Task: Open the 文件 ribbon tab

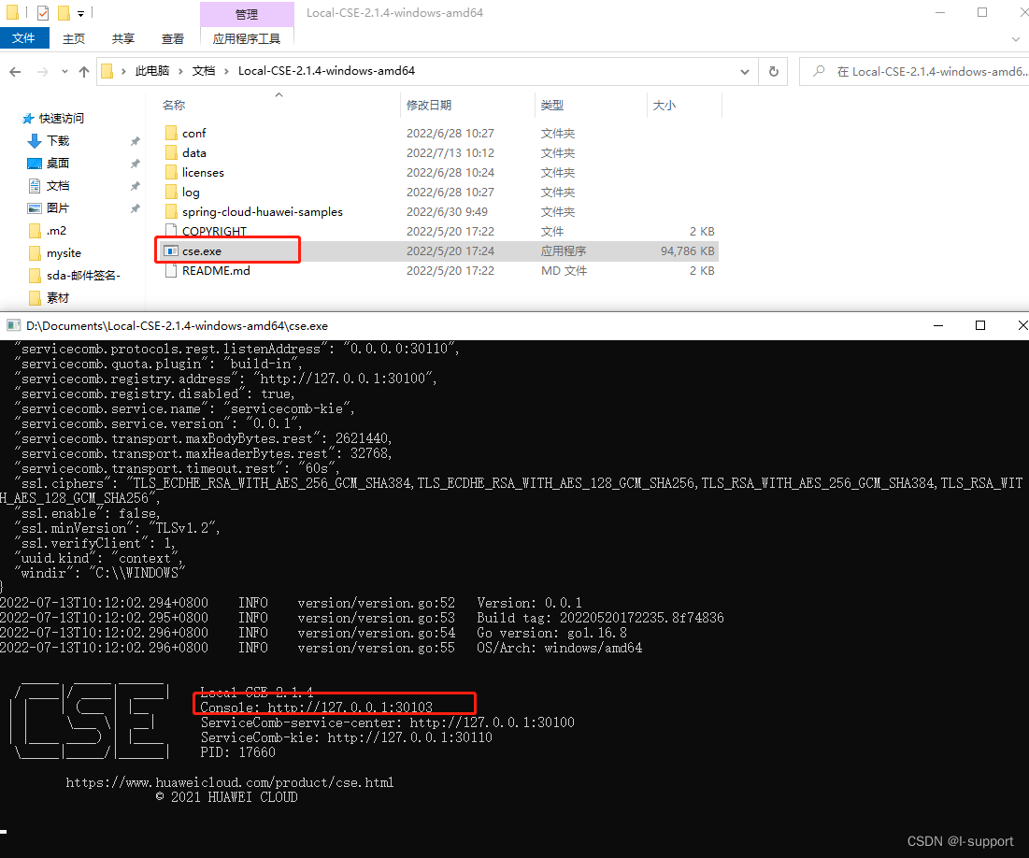Action: (x=23, y=38)
